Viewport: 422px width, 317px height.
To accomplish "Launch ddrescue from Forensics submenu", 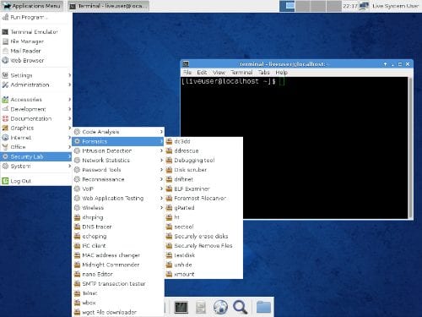I will tap(203, 150).
